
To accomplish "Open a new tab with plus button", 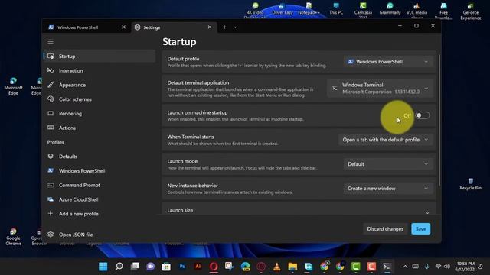I will tap(224, 27).
